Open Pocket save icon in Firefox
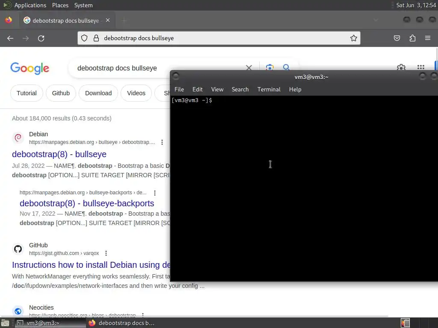The width and height of the screenshot is (438, 328). click(397, 38)
